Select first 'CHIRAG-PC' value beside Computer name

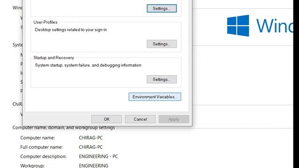pos(91,138)
